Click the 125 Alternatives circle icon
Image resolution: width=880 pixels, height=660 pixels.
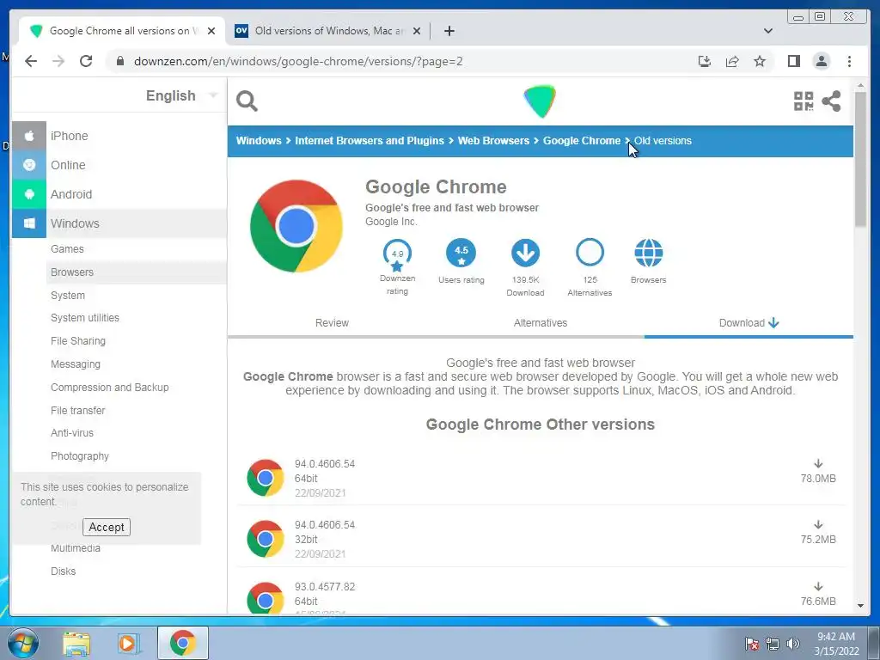tap(590, 253)
